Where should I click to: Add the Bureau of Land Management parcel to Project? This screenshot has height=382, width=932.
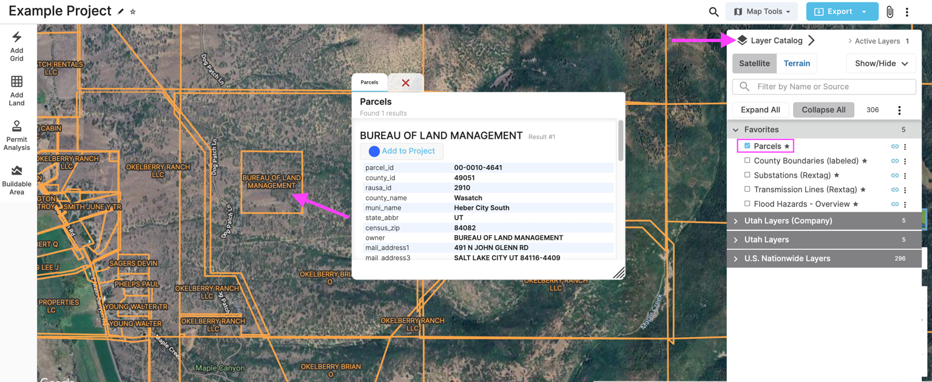click(402, 151)
